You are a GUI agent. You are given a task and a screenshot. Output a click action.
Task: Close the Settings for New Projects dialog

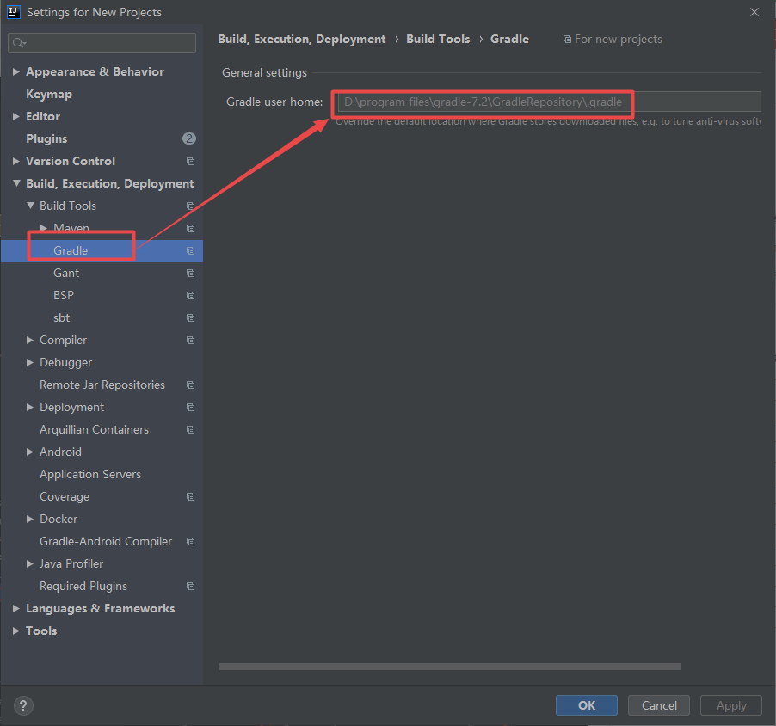pyautogui.click(x=754, y=12)
